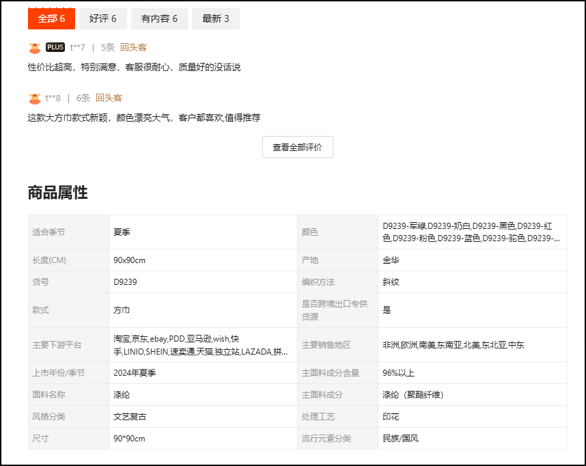Click the 90*90cm size value
Screen dimensions: 586x466
[x=129, y=438]
